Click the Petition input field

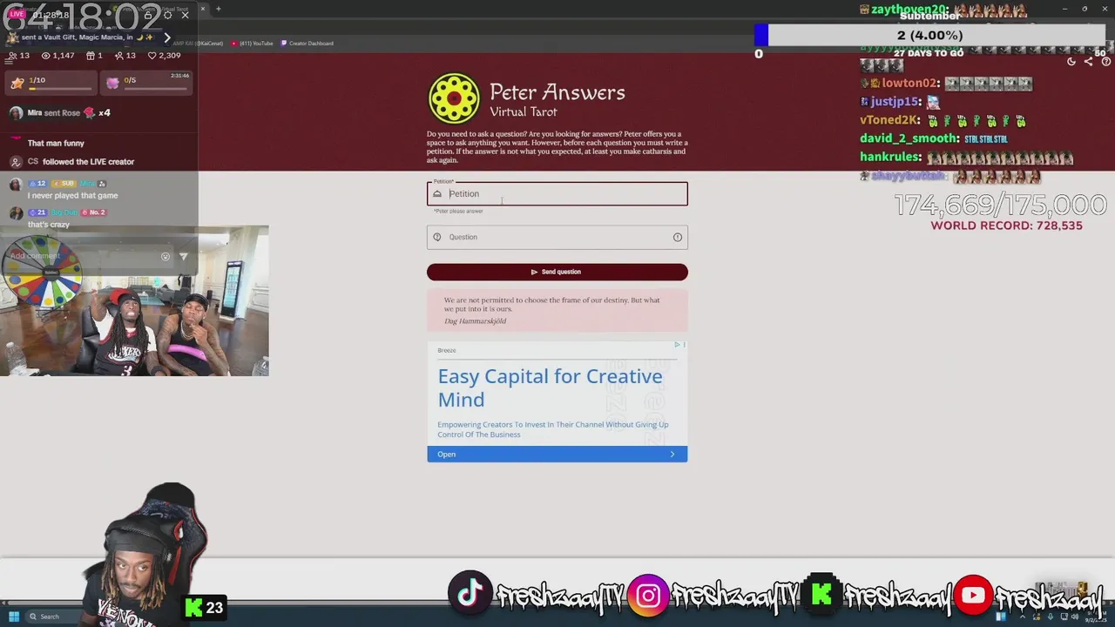(557, 193)
